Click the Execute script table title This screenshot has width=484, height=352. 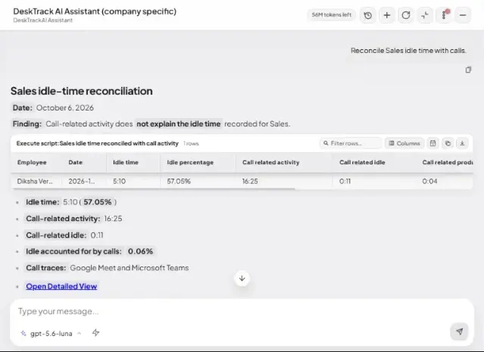(x=97, y=144)
